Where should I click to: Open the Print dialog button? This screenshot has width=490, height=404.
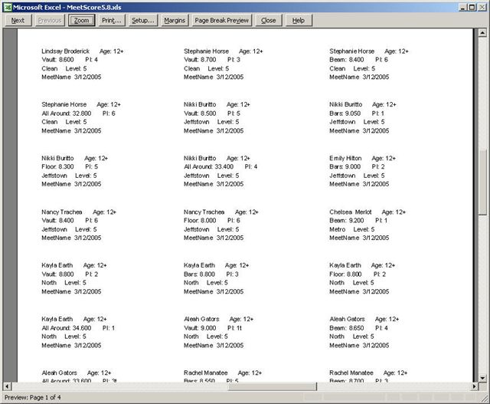coord(112,21)
